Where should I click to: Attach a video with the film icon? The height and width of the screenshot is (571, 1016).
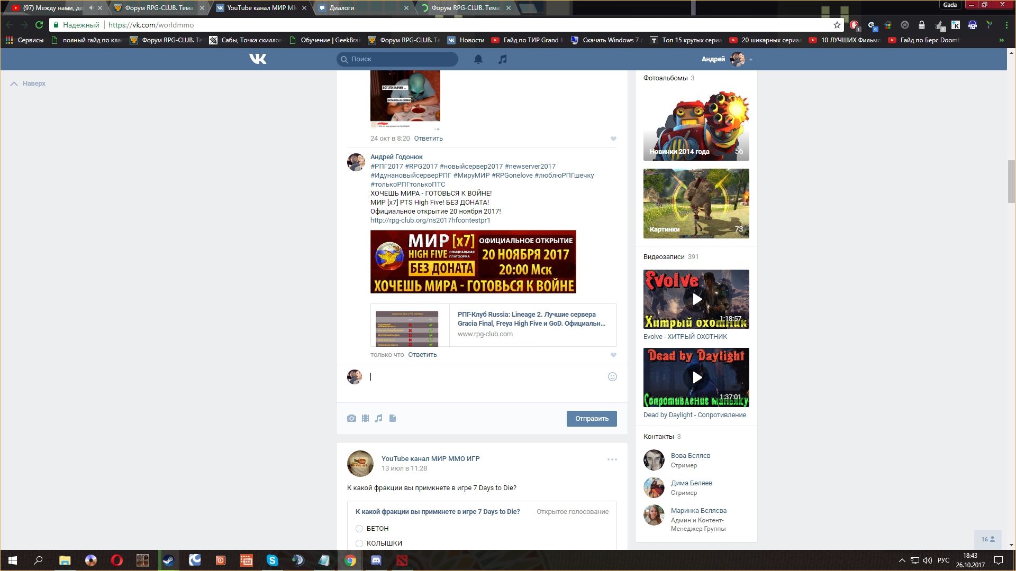(365, 418)
